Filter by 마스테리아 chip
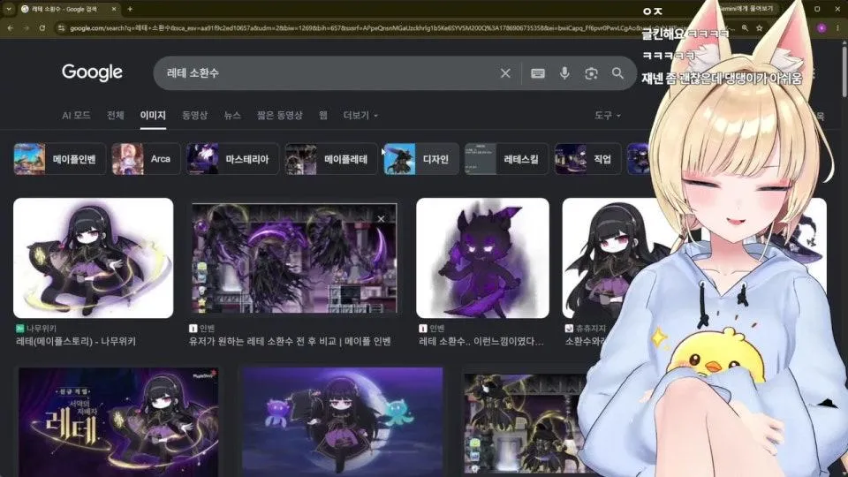The image size is (848, 477). pos(232,159)
